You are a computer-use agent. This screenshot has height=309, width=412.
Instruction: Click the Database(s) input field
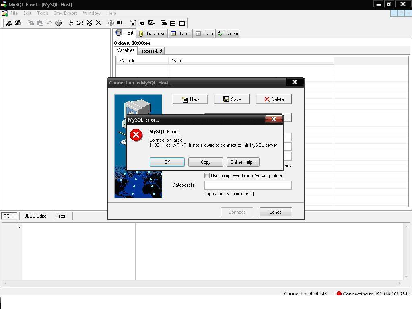(x=248, y=185)
